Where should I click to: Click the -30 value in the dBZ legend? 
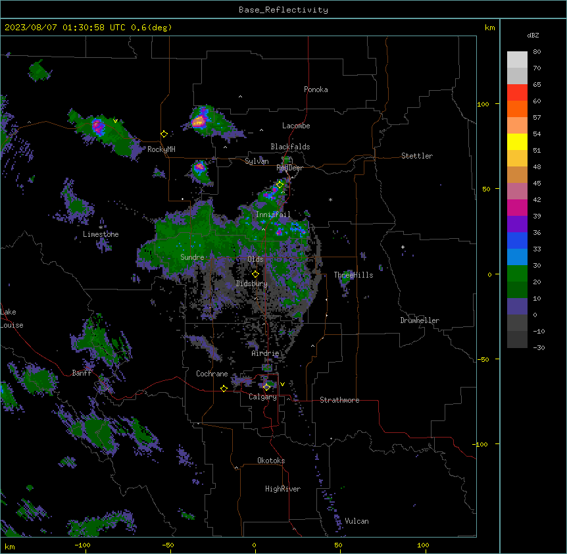pos(539,348)
